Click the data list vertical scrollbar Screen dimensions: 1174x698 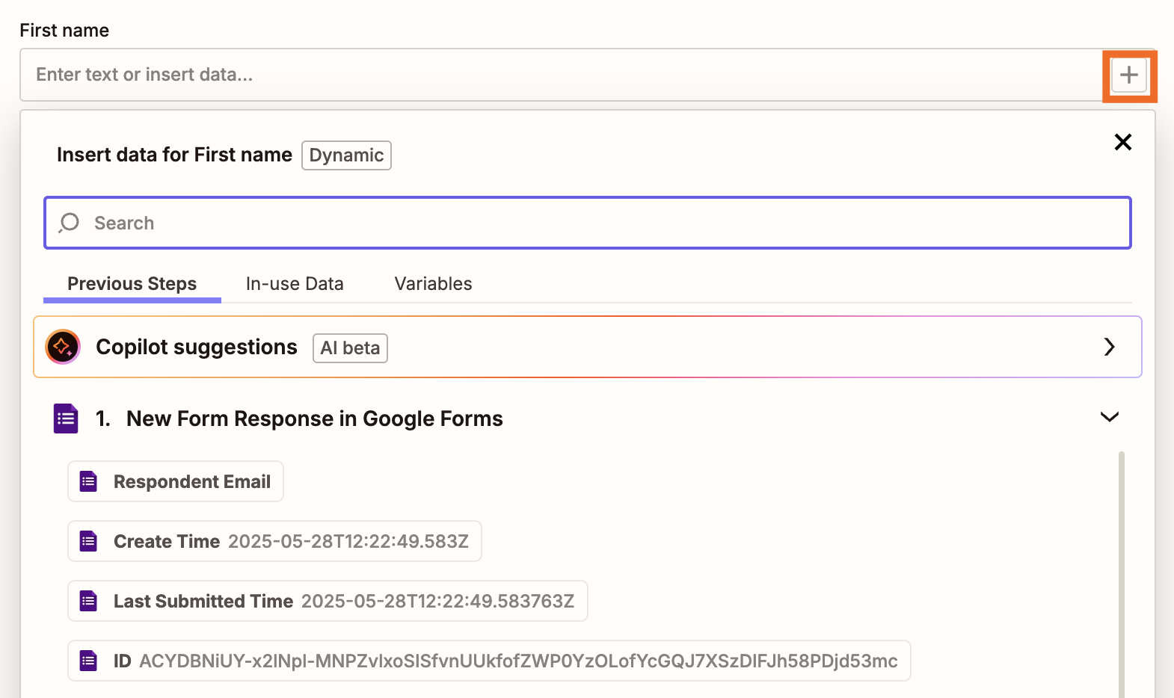(x=1121, y=568)
